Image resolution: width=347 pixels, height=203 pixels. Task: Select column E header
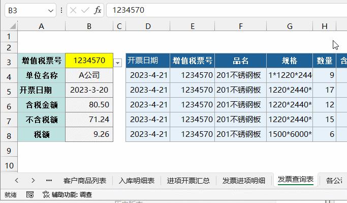[193, 26]
